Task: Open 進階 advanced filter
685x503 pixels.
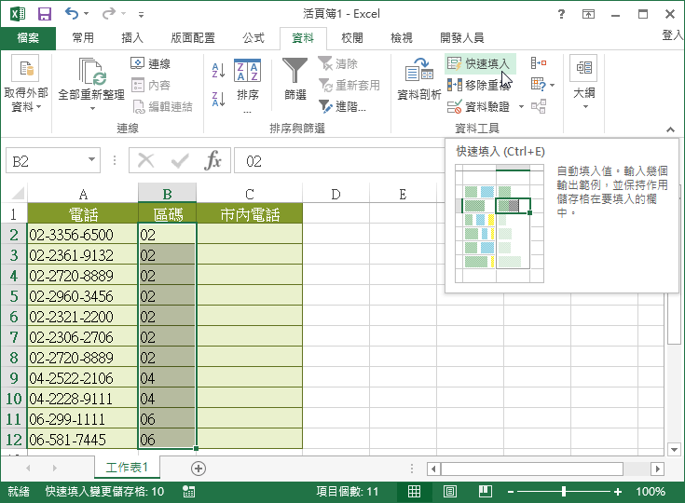Action: pos(343,106)
